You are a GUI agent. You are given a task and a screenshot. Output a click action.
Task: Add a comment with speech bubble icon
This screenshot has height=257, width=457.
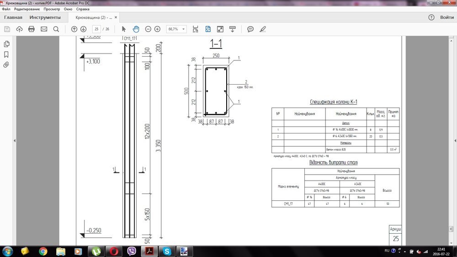click(x=250, y=29)
